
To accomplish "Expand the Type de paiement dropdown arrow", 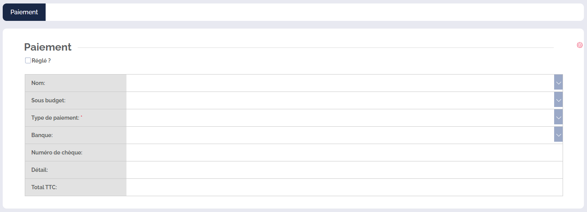I will tap(558, 117).
